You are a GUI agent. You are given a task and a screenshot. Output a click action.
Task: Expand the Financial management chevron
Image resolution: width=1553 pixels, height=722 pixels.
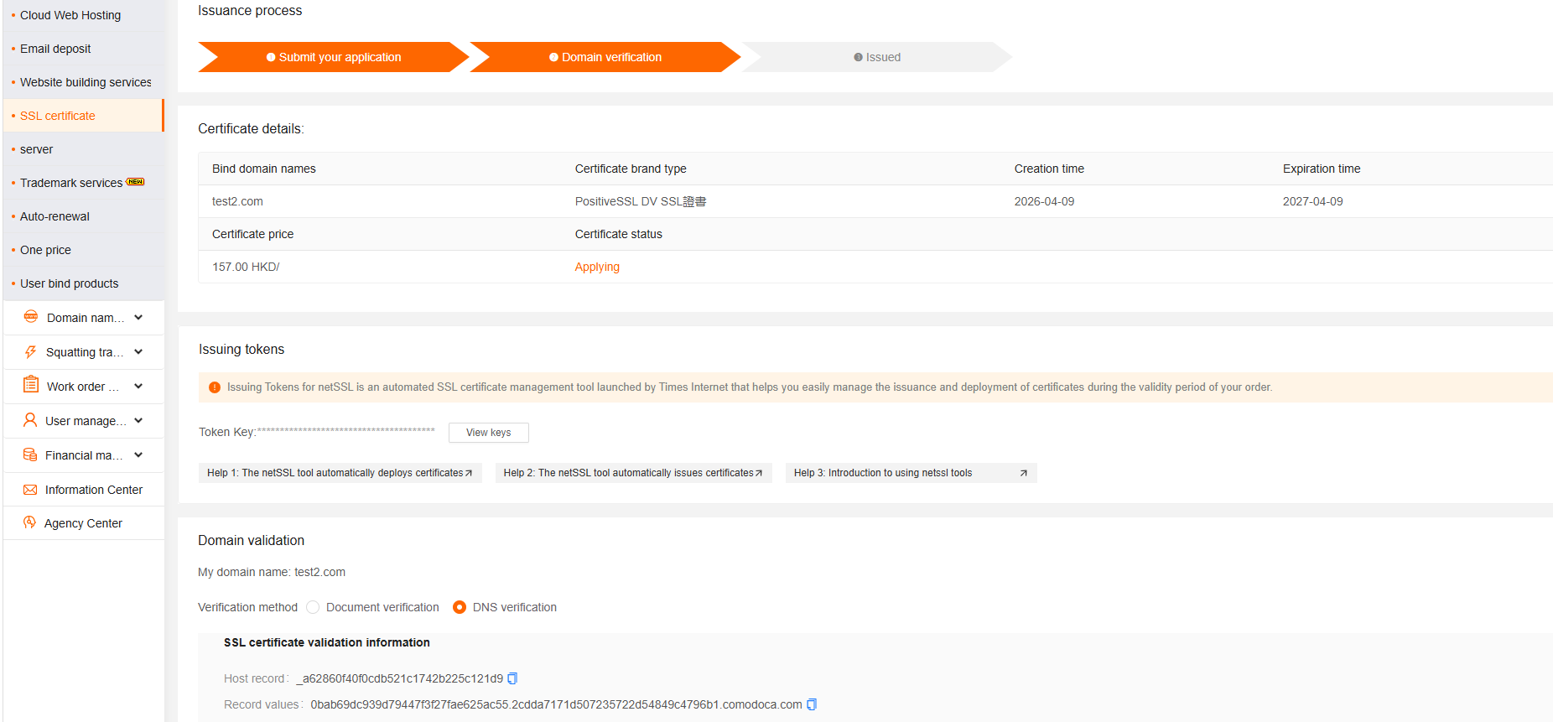[x=138, y=455]
